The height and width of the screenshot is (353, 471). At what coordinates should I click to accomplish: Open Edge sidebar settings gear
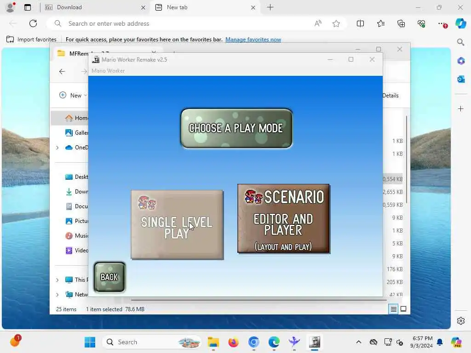coord(461,321)
